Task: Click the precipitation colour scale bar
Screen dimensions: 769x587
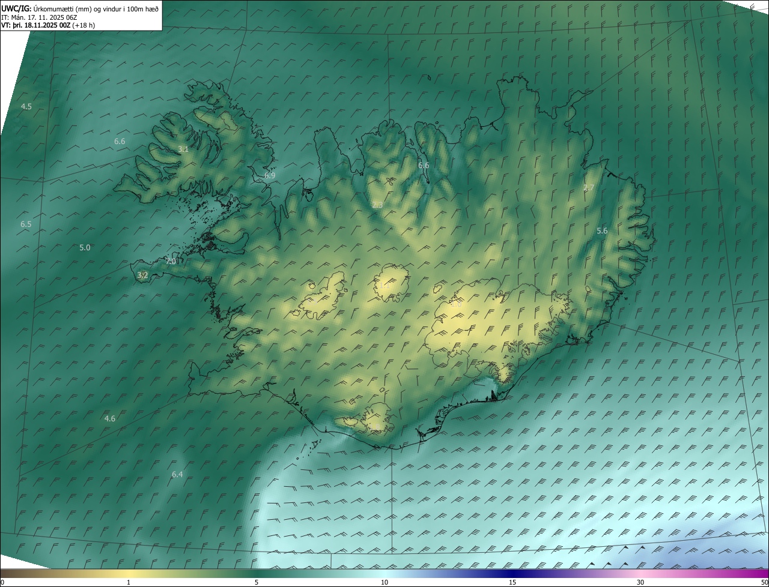Action: (x=384, y=573)
